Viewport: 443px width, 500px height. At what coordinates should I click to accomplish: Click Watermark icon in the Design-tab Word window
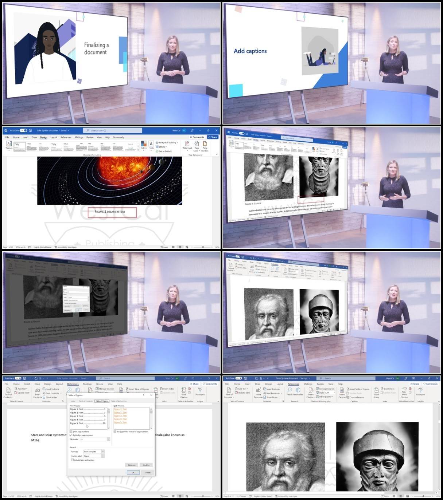pyautogui.click(x=187, y=145)
